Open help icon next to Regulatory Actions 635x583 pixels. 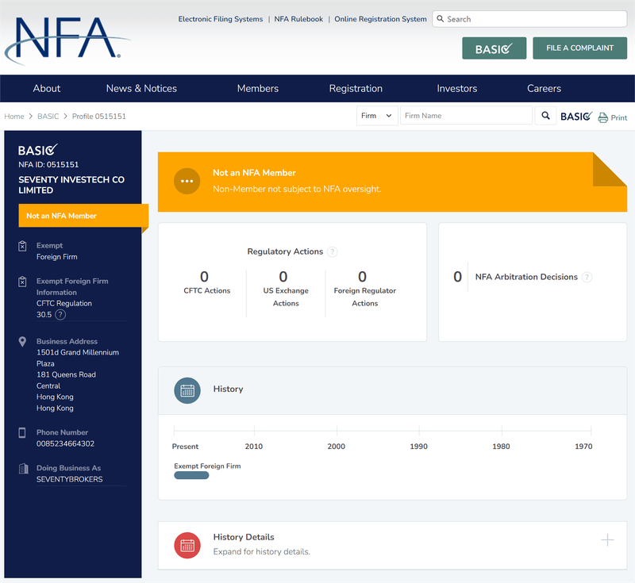click(x=332, y=251)
